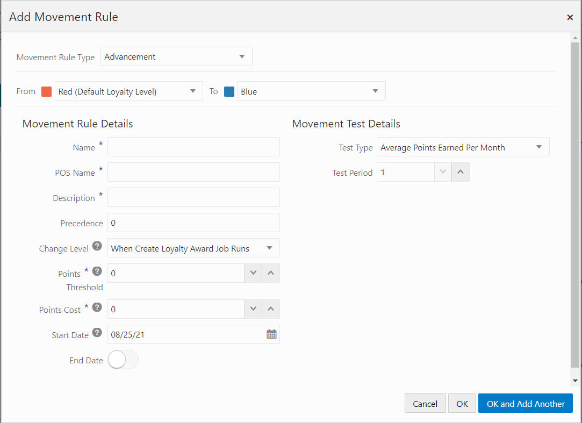Click the Points Threshold number field
This screenshot has width=582, height=423.
coord(176,273)
